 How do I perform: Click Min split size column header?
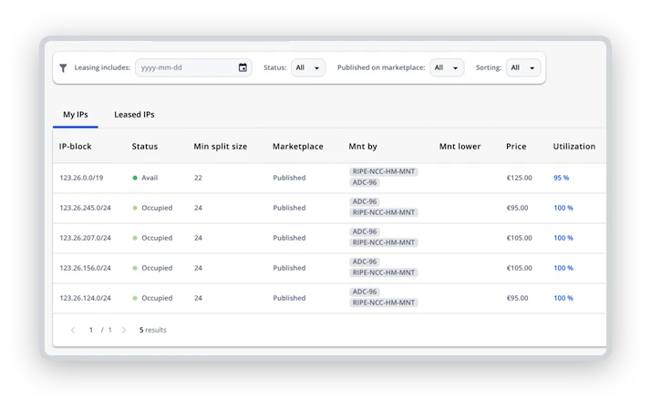(220, 147)
